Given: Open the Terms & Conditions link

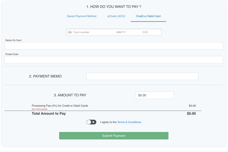Looking at the screenshot, I should click(129, 122).
